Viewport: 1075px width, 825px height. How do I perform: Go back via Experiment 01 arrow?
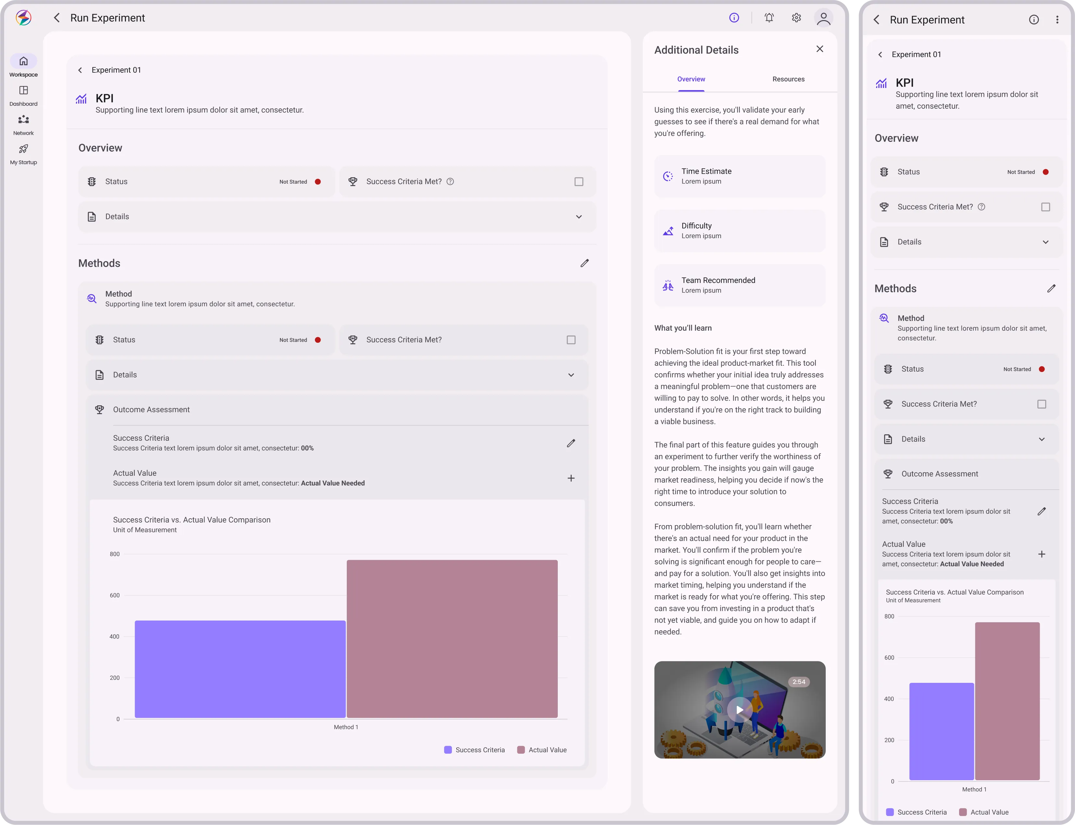pyautogui.click(x=80, y=70)
